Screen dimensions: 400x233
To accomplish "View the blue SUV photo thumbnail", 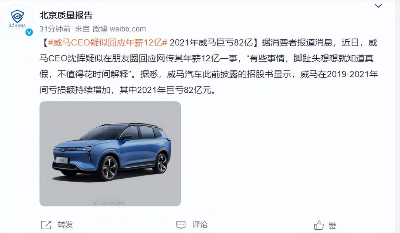I will pyautogui.click(x=110, y=154).
